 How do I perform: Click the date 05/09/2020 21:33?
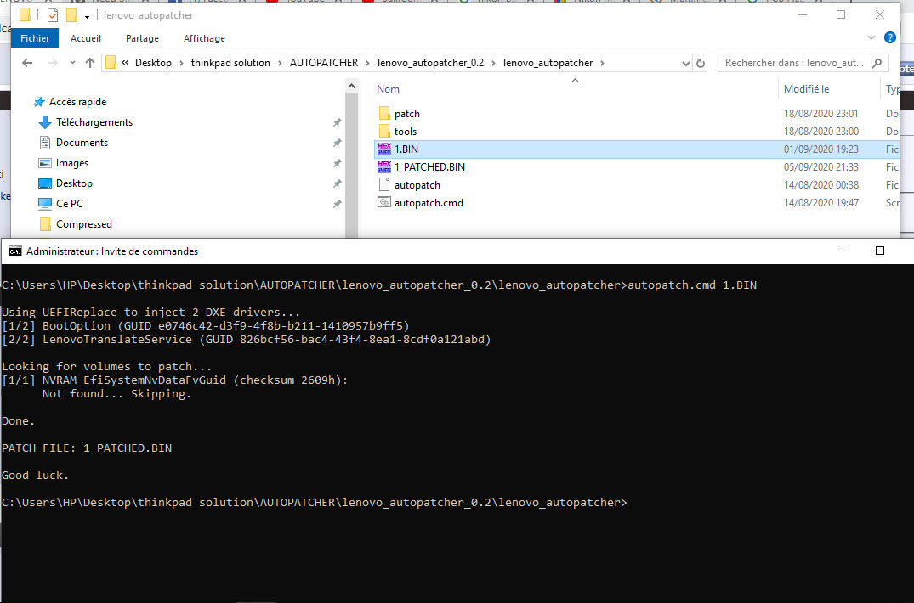click(x=820, y=167)
